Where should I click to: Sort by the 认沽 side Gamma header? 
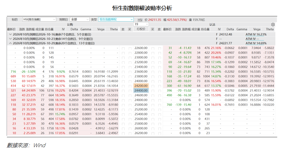coord(242,29)
